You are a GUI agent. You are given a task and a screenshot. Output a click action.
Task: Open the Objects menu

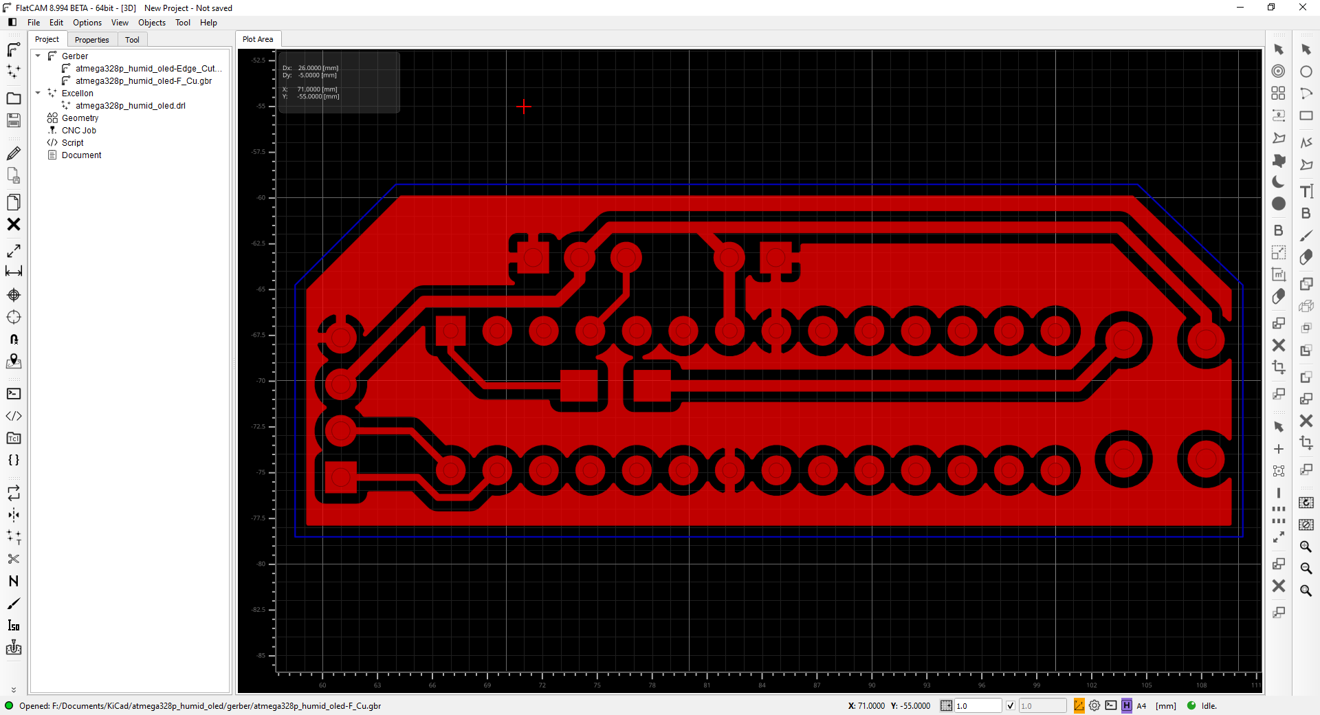[x=152, y=23]
